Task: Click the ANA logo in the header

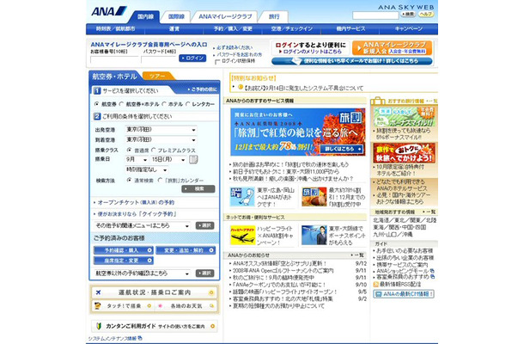Action: point(109,11)
